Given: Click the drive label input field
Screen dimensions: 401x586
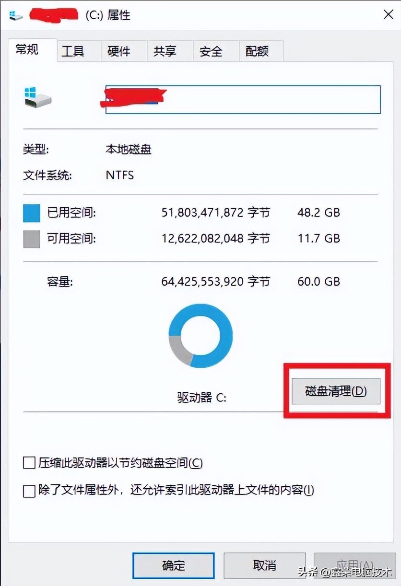Looking at the screenshot, I should tap(243, 100).
